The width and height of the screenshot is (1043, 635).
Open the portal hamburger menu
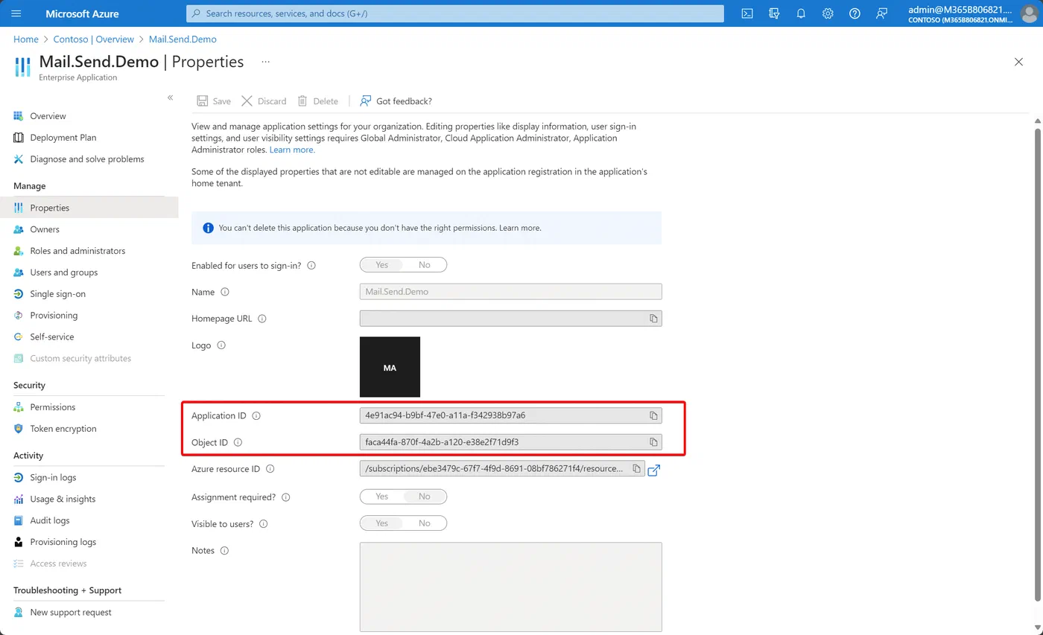click(16, 13)
